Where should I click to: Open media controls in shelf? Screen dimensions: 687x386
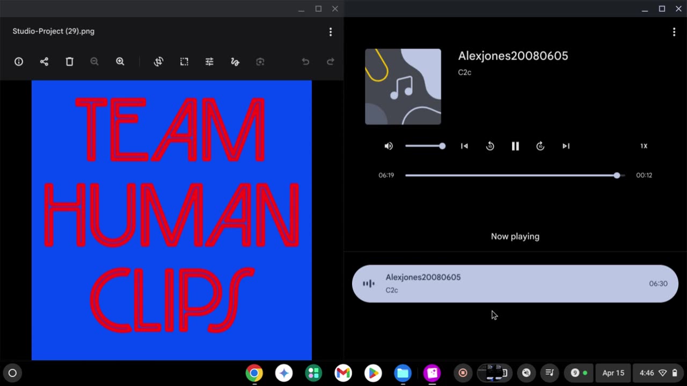click(550, 373)
